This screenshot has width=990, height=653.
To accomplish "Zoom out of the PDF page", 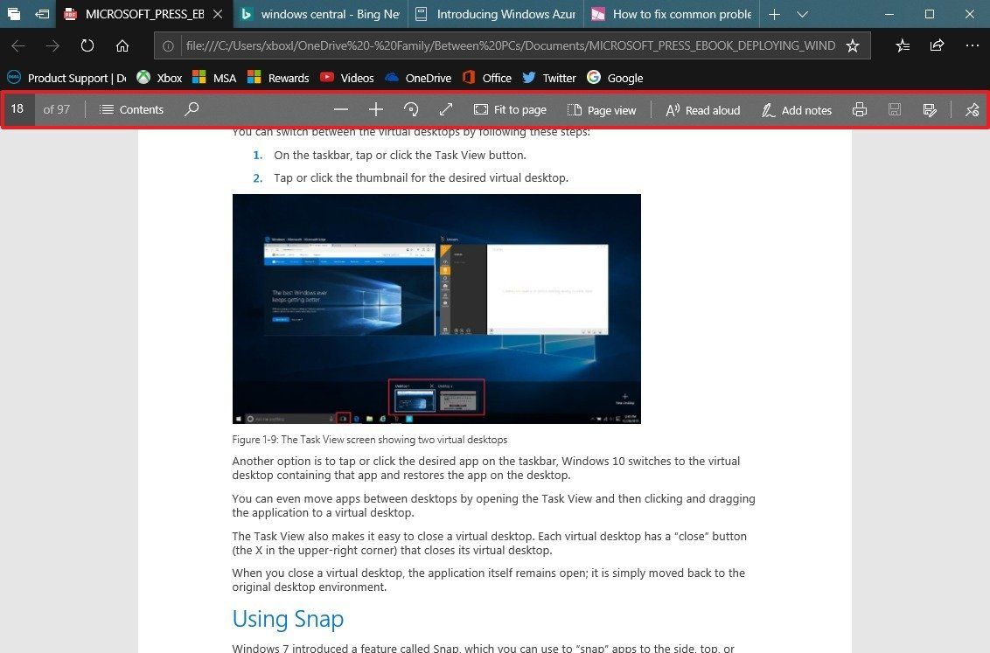I will click(341, 109).
